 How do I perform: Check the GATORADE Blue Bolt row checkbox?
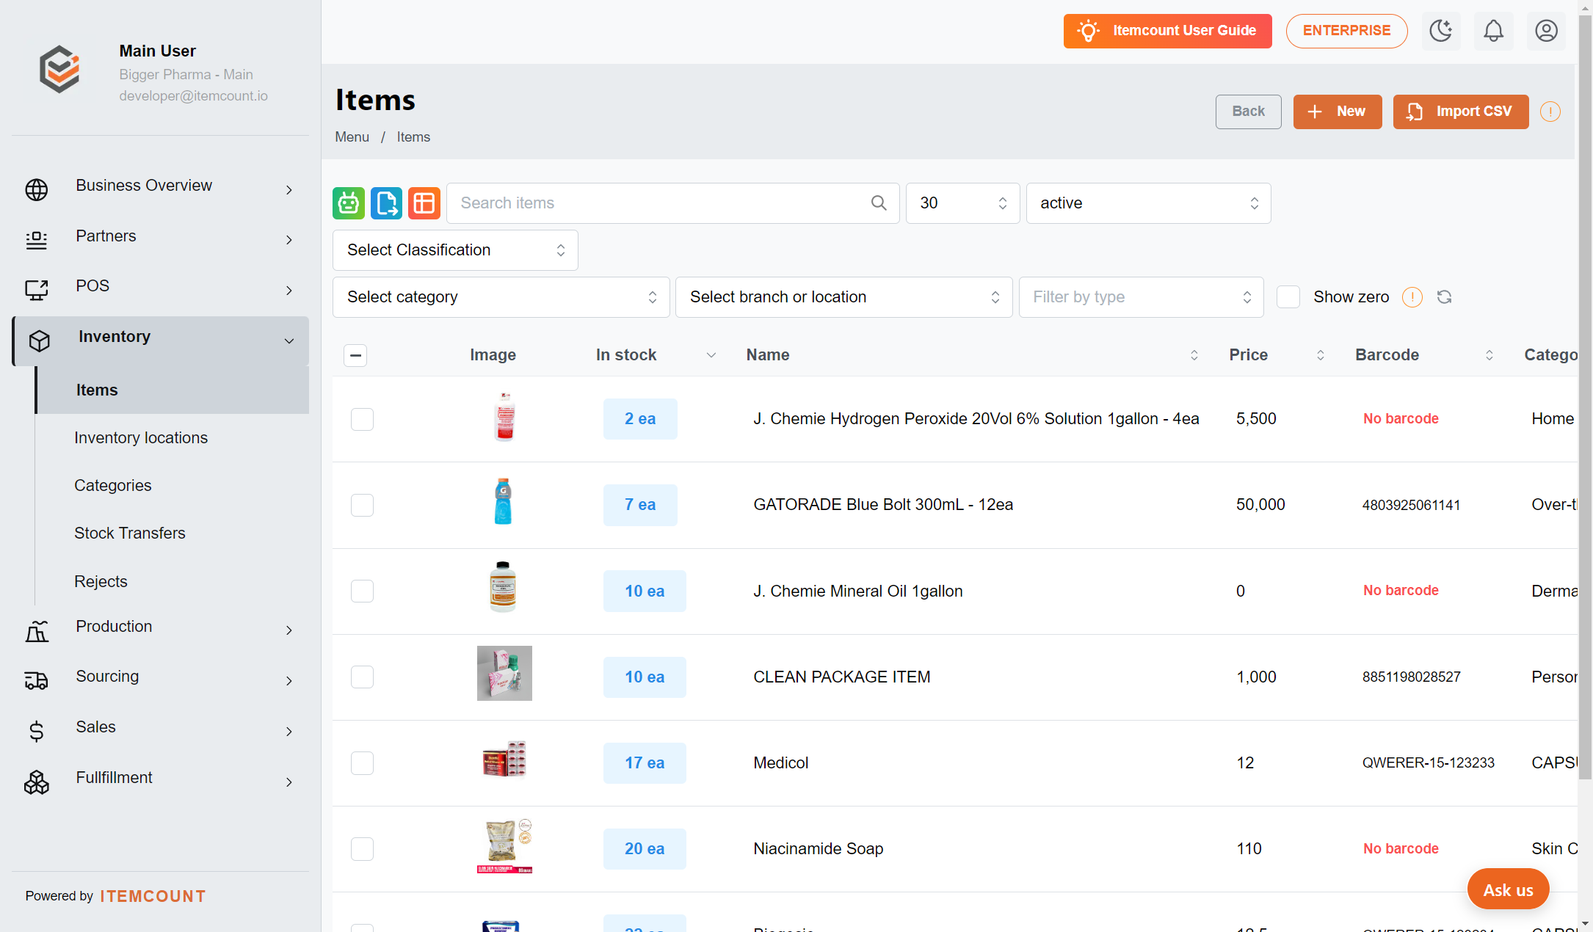pos(362,505)
